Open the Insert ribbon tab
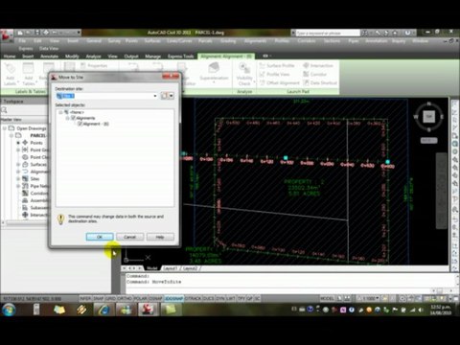 (x=28, y=57)
